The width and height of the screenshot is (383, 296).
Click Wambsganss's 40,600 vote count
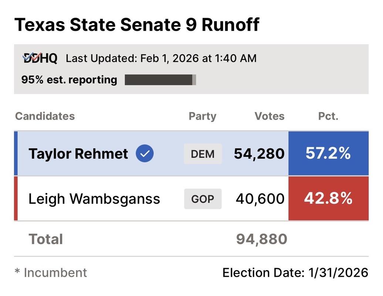click(260, 199)
